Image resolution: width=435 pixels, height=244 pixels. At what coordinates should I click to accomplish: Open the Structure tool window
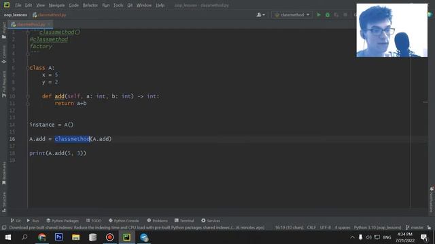pos(4,202)
